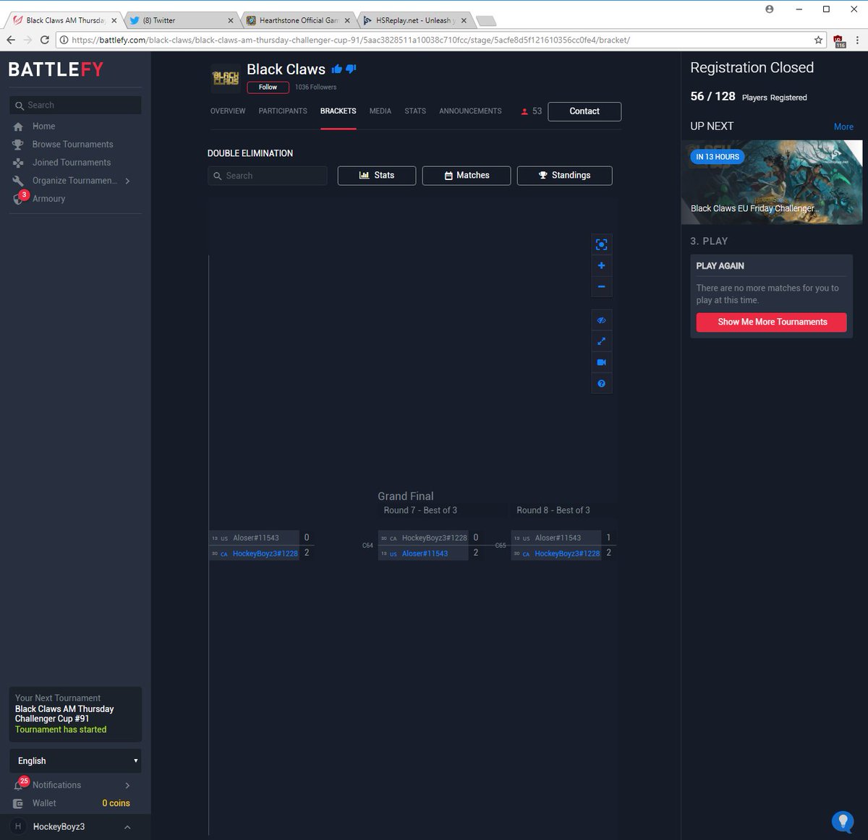This screenshot has width=868, height=840.
Task: Open the Overview tab
Action: (228, 111)
